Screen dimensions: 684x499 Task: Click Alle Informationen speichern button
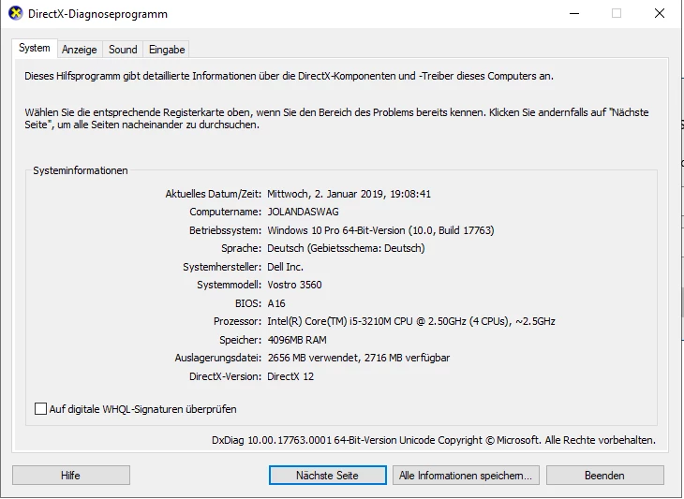(x=466, y=475)
